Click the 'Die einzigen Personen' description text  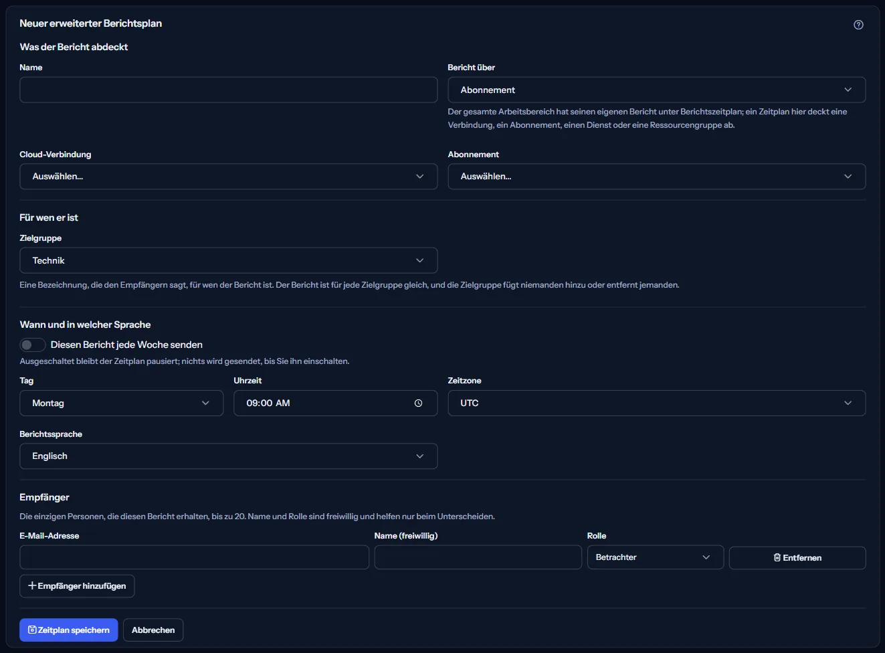click(257, 517)
